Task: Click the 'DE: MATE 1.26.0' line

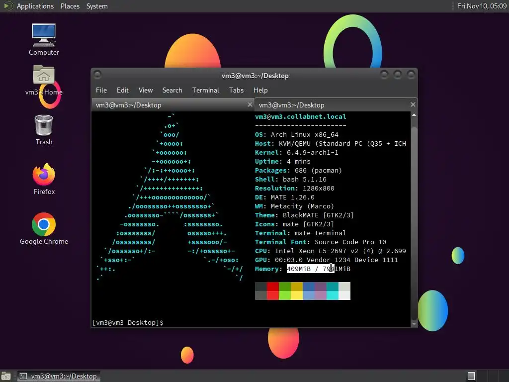Action: pyautogui.click(x=285, y=197)
